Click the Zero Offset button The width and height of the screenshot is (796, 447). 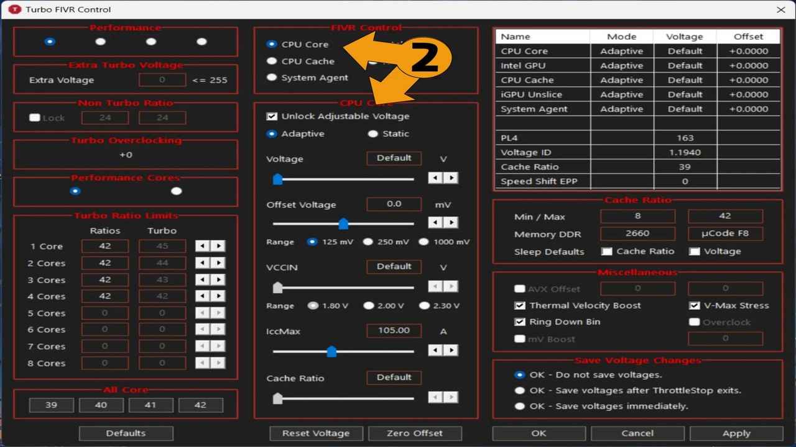pos(415,433)
